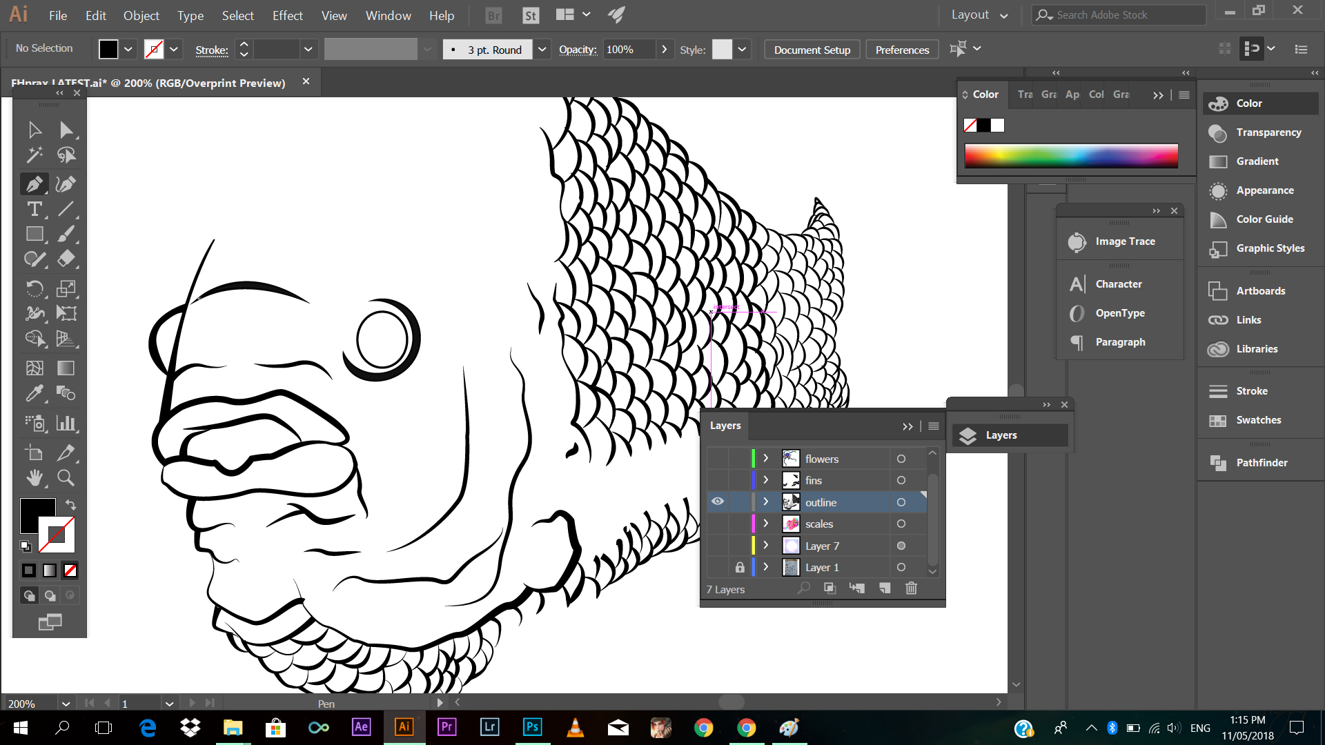The image size is (1325, 745).
Task: Toggle visibility of flowers layer
Action: [x=718, y=459]
